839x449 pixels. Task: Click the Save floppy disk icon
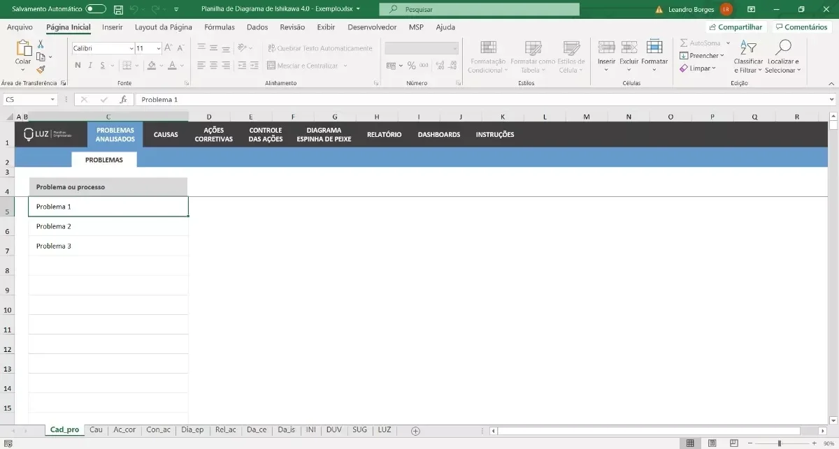click(x=118, y=10)
